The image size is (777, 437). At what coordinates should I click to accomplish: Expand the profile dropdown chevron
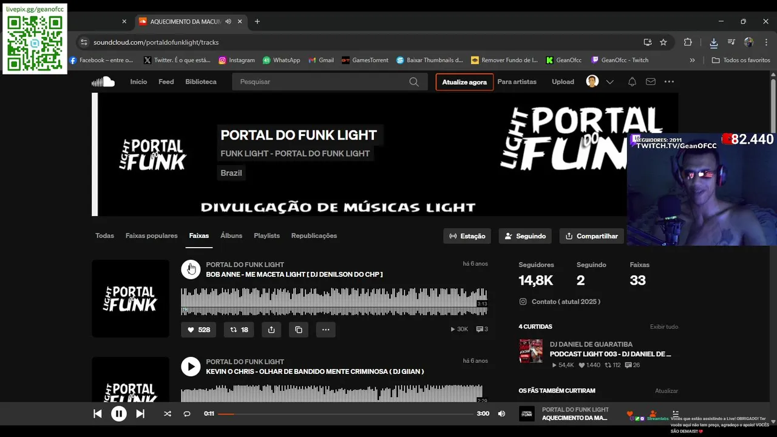click(x=610, y=82)
